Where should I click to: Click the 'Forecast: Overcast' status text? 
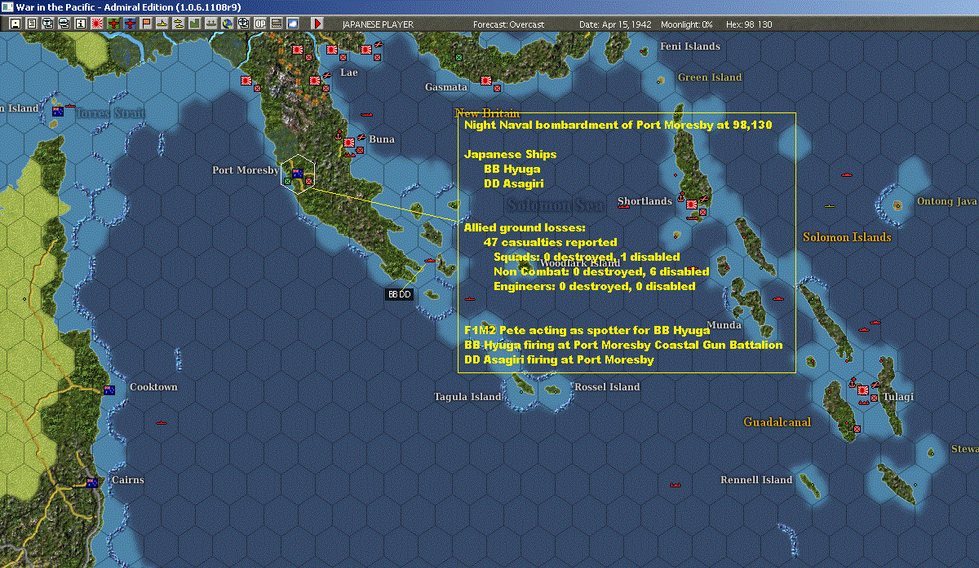[509, 24]
